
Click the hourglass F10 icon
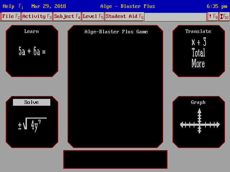tap(224, 16)
